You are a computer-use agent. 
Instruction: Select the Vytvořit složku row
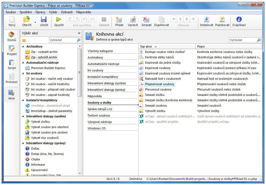coord(200,111)
